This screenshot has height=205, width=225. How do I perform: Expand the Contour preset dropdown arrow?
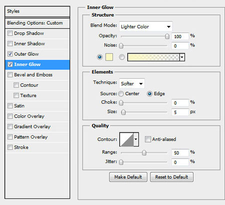136,139
